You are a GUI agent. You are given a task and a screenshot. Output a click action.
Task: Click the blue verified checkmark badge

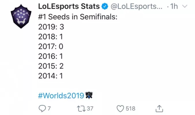[105, 6]
